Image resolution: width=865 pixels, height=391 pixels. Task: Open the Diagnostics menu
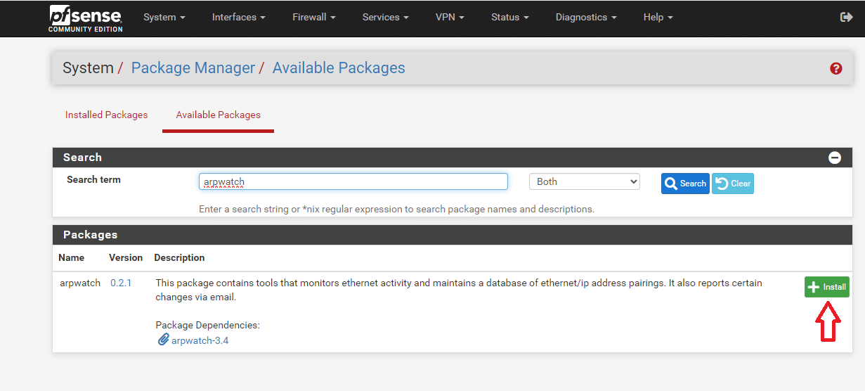pyautogui.click(x=586, y=17)
